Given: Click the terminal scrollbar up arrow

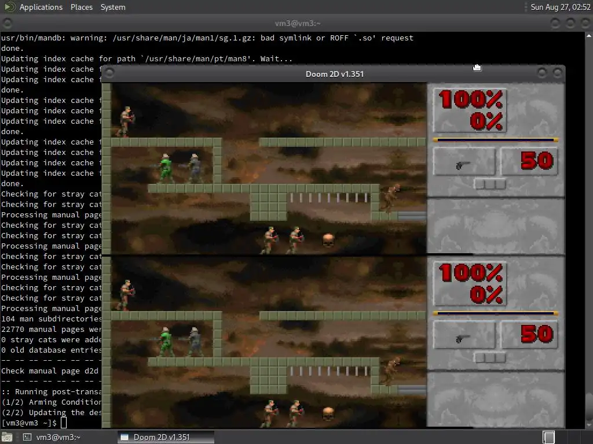Looking at the screenshot, I should click(x=589, y=36).
